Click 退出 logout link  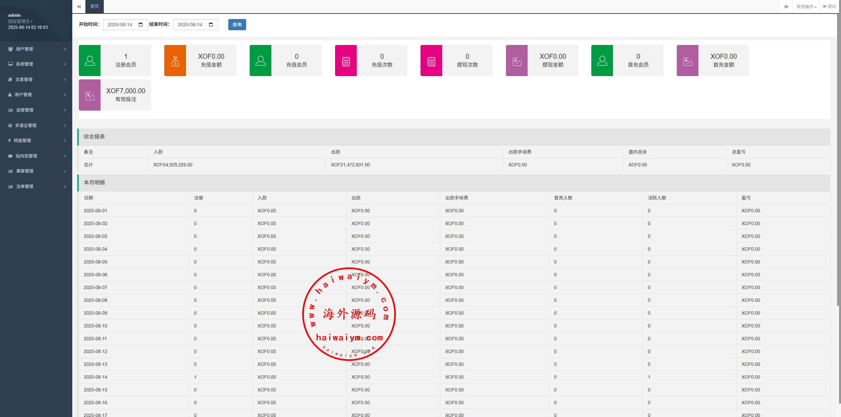tap(830, 7)
